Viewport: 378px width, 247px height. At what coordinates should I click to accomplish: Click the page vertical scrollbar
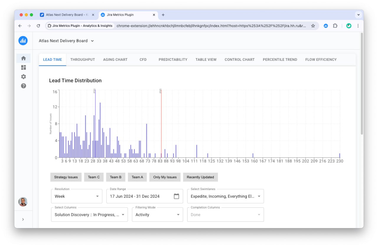pos(362,84)
